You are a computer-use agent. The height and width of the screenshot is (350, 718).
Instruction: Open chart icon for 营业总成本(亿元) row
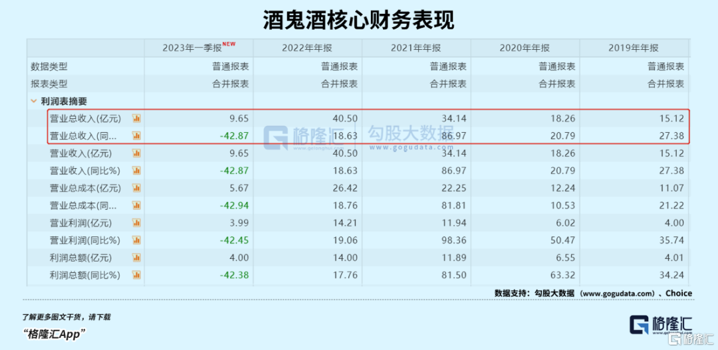[x=136, y=188]
